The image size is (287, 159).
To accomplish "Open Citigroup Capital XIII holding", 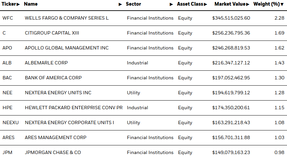I will [52, 33].
